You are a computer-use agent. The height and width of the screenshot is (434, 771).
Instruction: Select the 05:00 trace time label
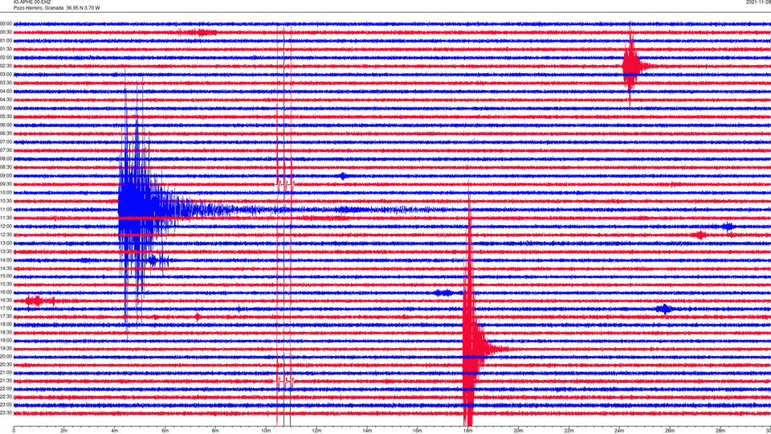click(x=6, y=108)
